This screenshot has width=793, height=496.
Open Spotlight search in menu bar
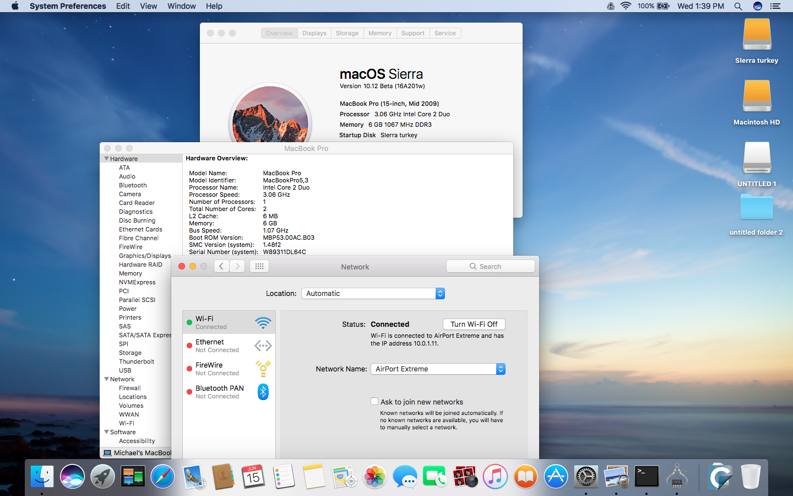738,6
